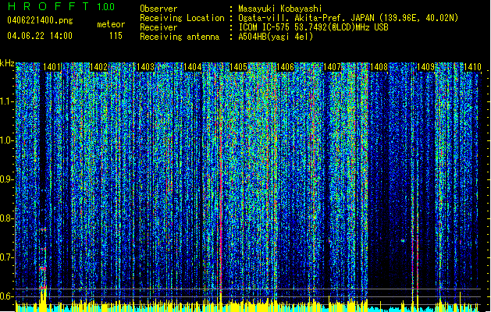This screenshot has width=491, height=312.
Task: Click the 1403 time marker
Action: pos(146,67)
